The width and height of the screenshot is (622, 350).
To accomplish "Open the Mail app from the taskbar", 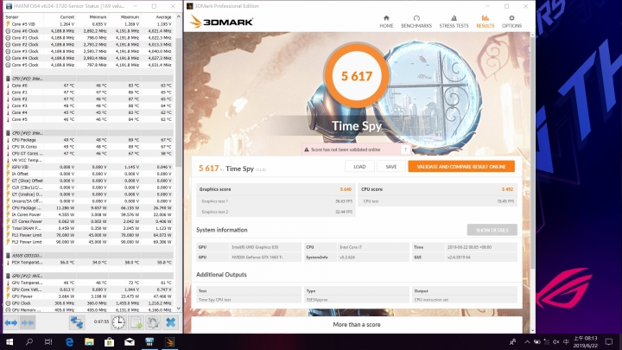I will pos(130,341).
